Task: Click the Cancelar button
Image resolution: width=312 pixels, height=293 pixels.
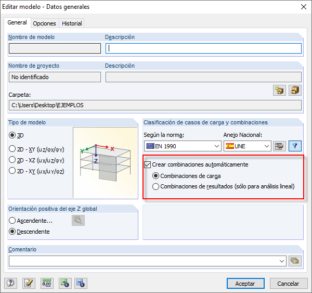Action: pyautogui.click(x=288, y=284)
